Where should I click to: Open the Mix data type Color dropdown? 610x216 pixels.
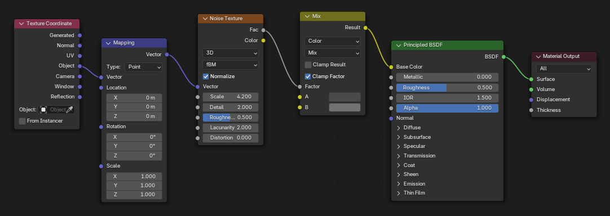tap(333, 41)
